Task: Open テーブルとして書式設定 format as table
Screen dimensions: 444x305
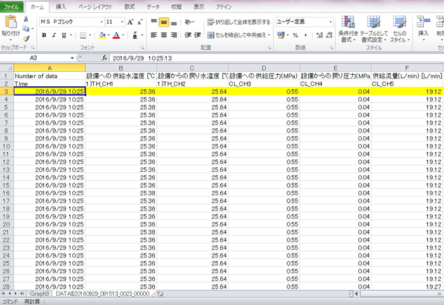Action: pyautogui.click(x=374, y=29)
